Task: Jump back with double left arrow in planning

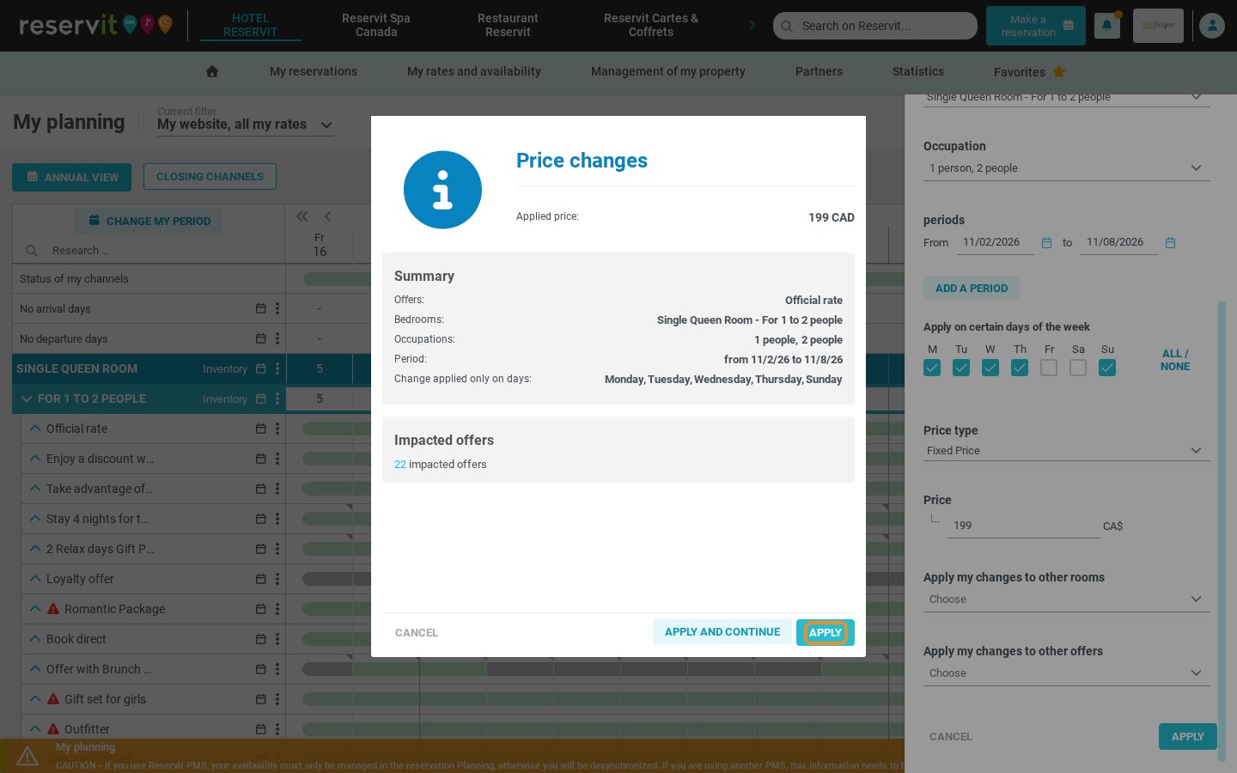Action: pyautogui.click(x=302, y=216)
